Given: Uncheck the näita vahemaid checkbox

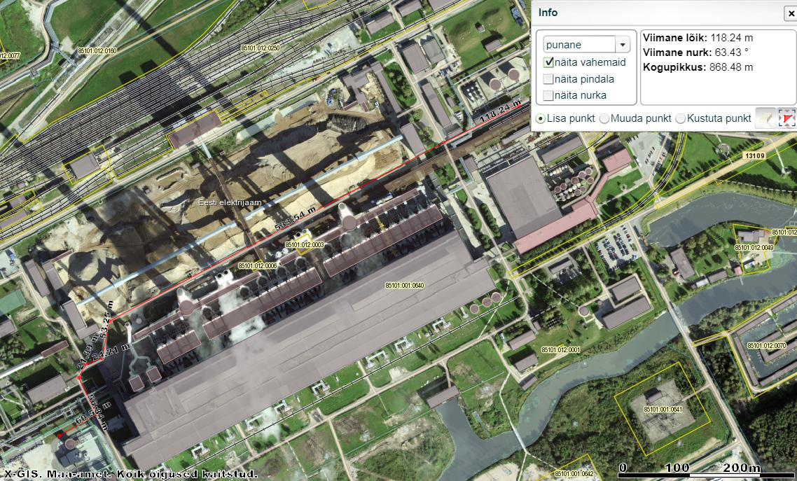Looking at the screenshot, I should [549, 62].
